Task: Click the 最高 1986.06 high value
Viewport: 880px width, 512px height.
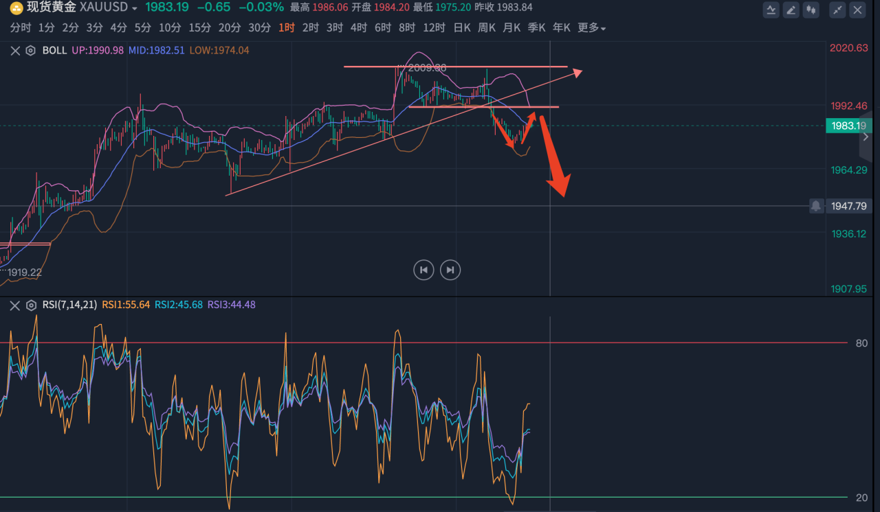Action: (320, 8)
